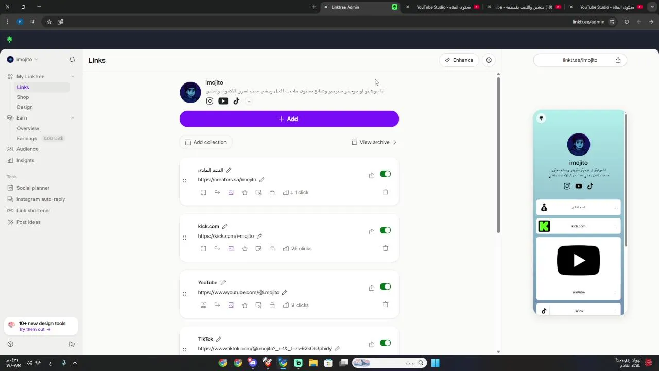This screenshot has width=659, height=371.
Task: Collapse the Earn section
Action: (73, 118)
